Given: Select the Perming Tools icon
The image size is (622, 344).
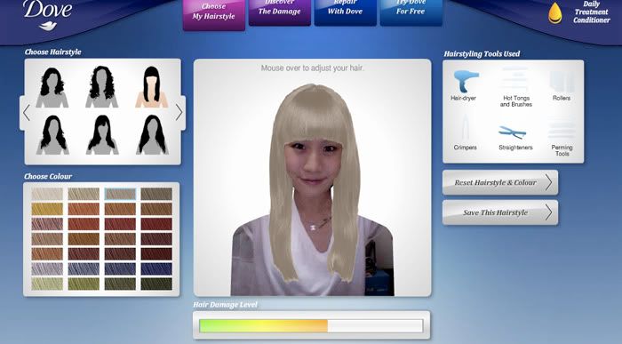Looking at the screenshot, I should [562, 131].
